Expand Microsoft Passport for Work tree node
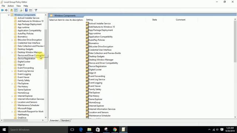Screen dimensions: 237x133 point(12,112)
